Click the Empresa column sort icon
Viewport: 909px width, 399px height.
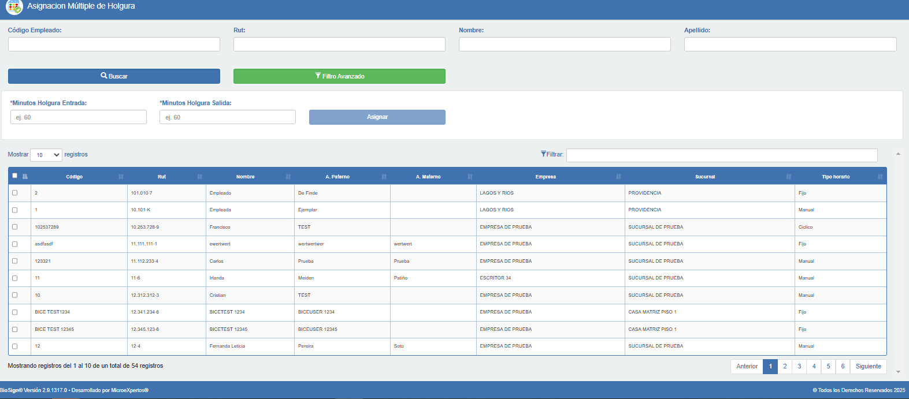tap(618, 177)
